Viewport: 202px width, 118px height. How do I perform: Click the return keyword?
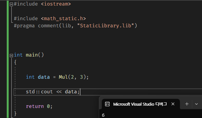click(x=35, y=106)
